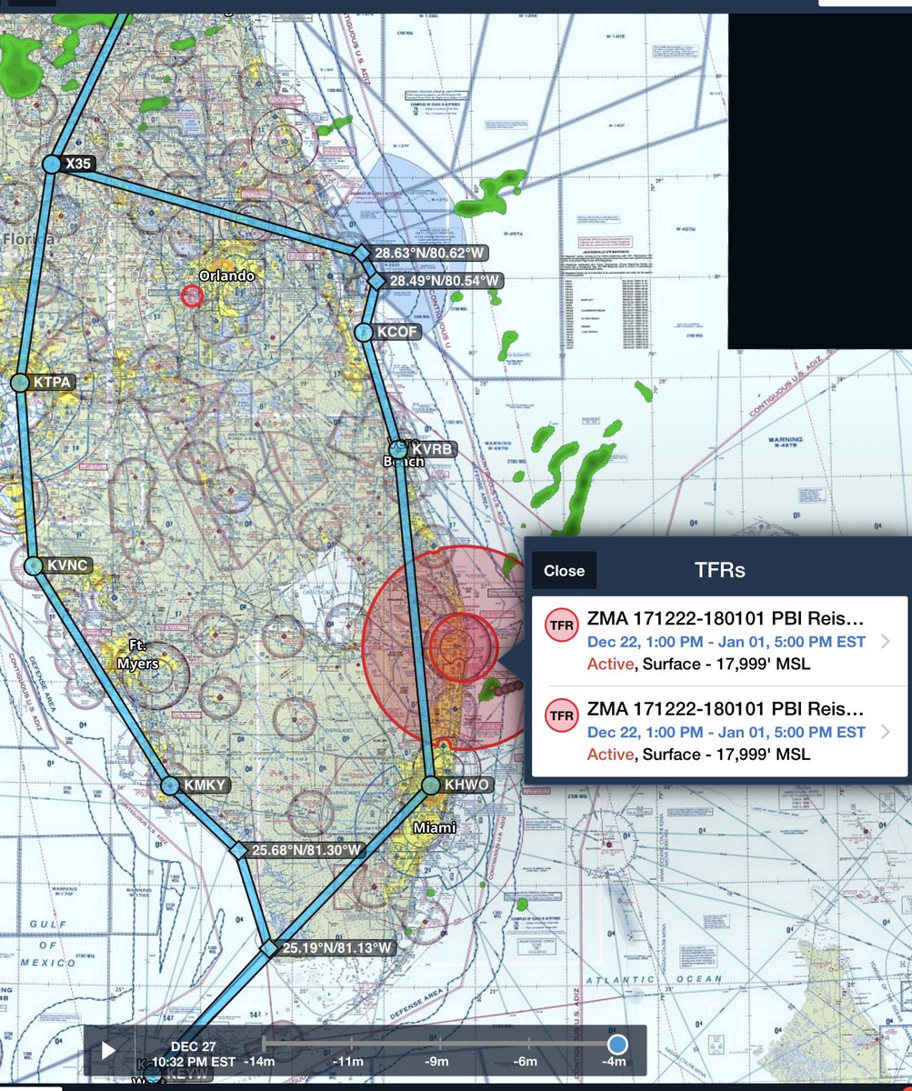Click the first red TFR badge icon
Image resolution: width=912 pixels, height=1091 pixels.
pyautogui.click(x=564, y=625)
